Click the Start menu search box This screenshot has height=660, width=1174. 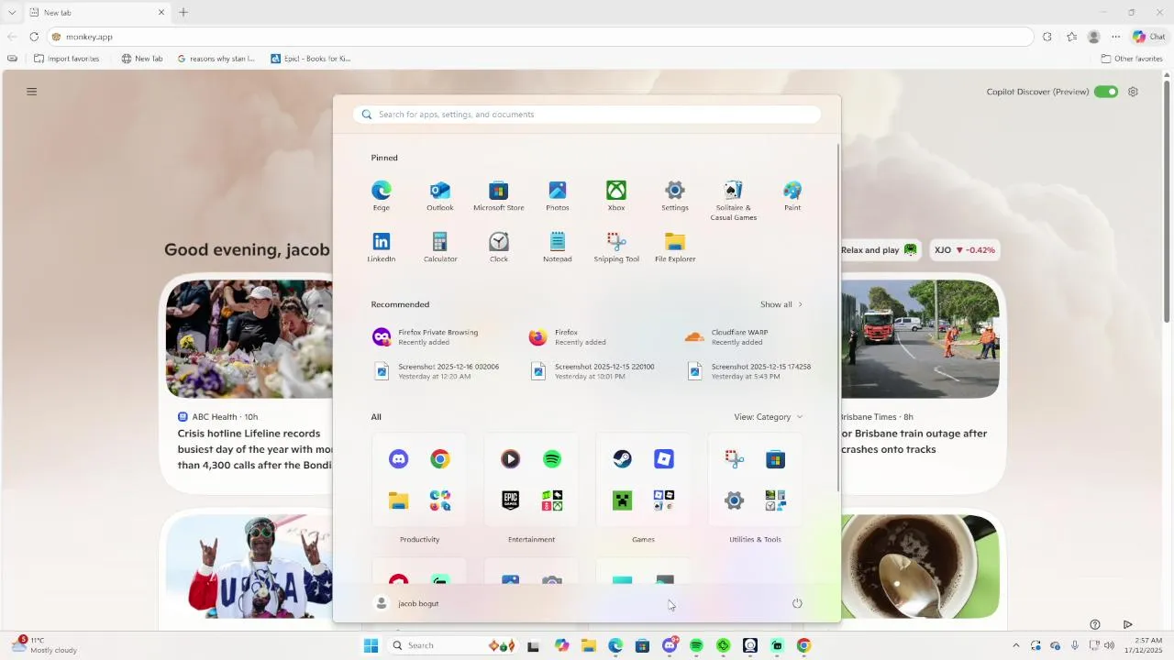(587, 115)
